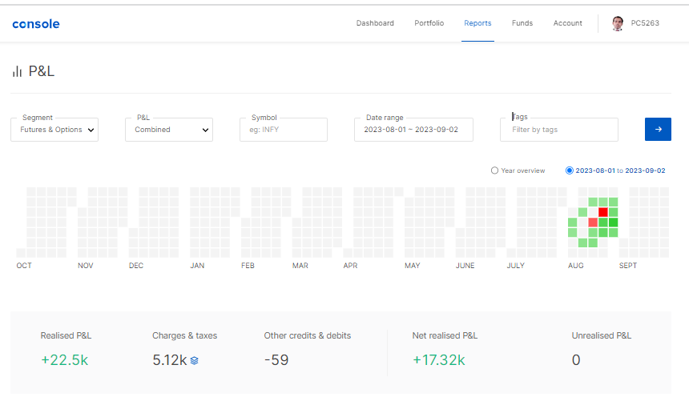Click the JAN month label
Image resolution: width=689 pixels, height=397 pixels.
197,265
